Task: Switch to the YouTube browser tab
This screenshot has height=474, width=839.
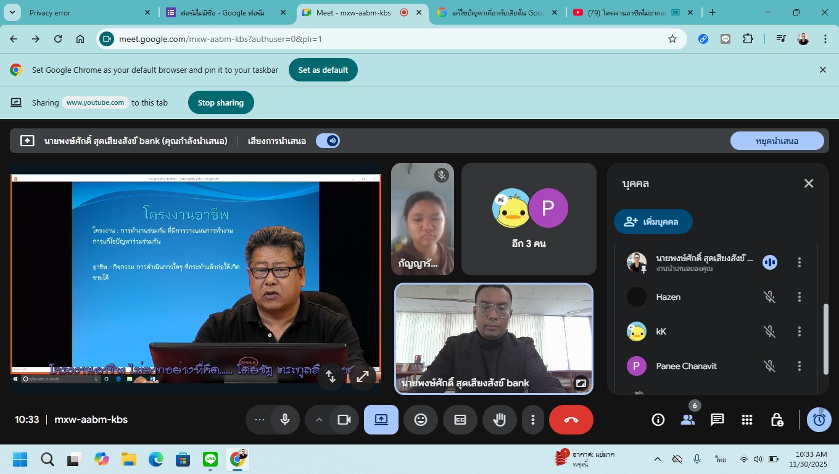Action: tap(623, 12)
